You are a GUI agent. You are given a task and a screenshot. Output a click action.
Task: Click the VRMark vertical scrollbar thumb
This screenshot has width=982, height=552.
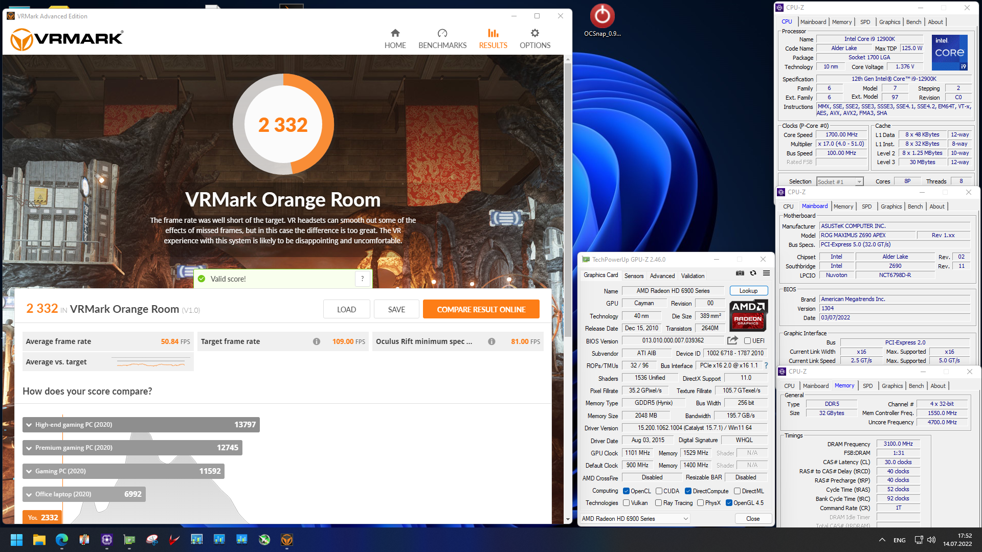tap(568, 199)
